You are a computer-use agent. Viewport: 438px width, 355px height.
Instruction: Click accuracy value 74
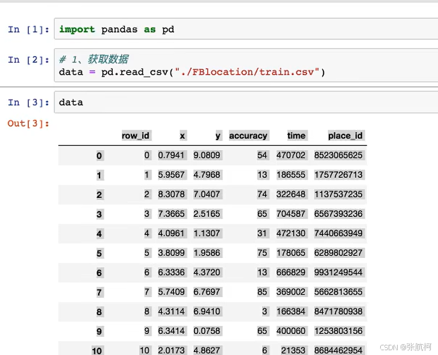tap(263, 194)
